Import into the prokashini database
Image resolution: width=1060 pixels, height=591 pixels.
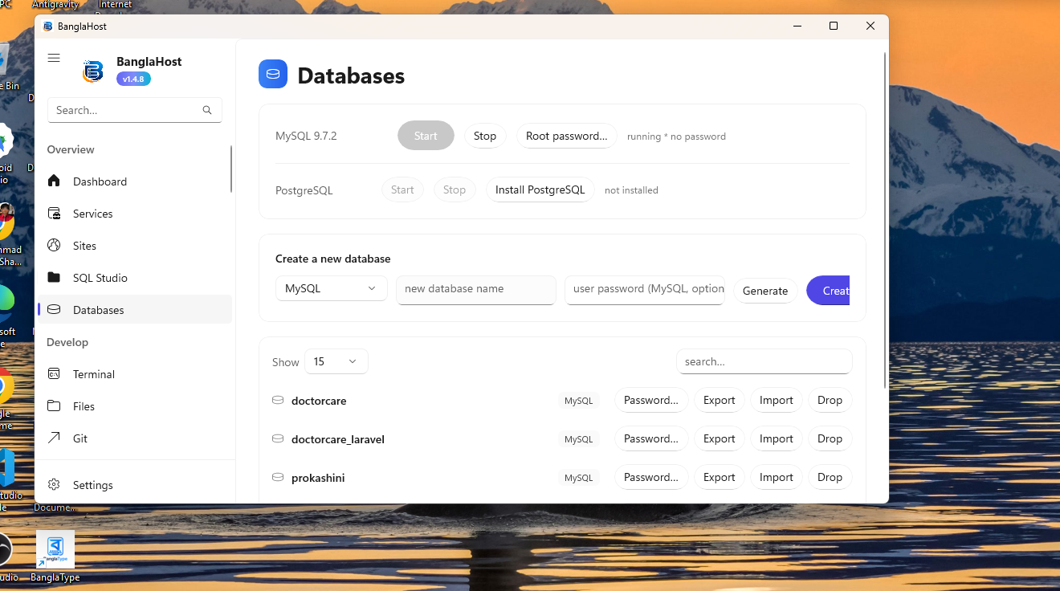777,477
